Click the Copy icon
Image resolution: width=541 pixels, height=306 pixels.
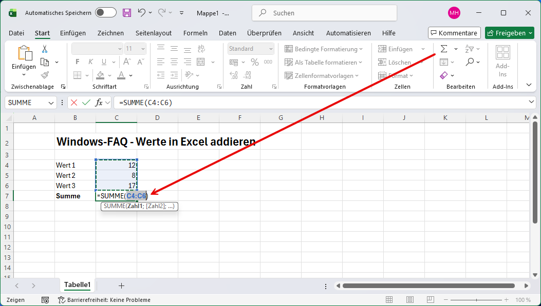(x=45, y=62)
